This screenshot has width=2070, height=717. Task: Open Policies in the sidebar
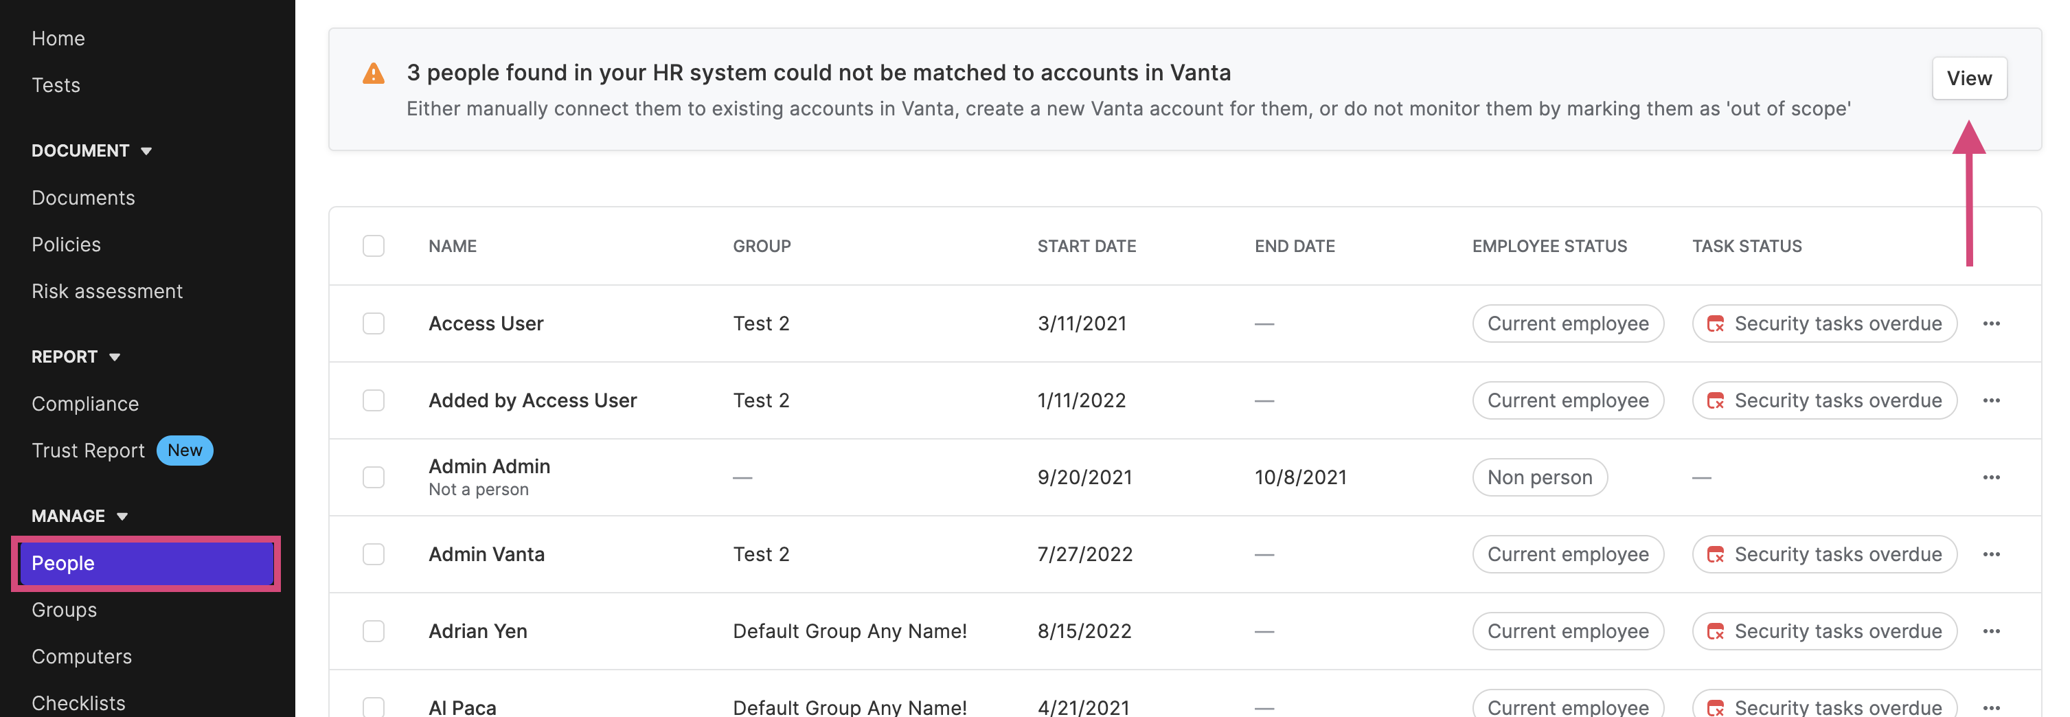coord(66,244)
